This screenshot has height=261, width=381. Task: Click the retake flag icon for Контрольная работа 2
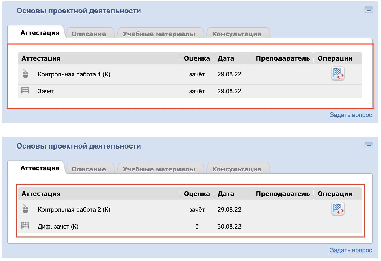point(338,209)
